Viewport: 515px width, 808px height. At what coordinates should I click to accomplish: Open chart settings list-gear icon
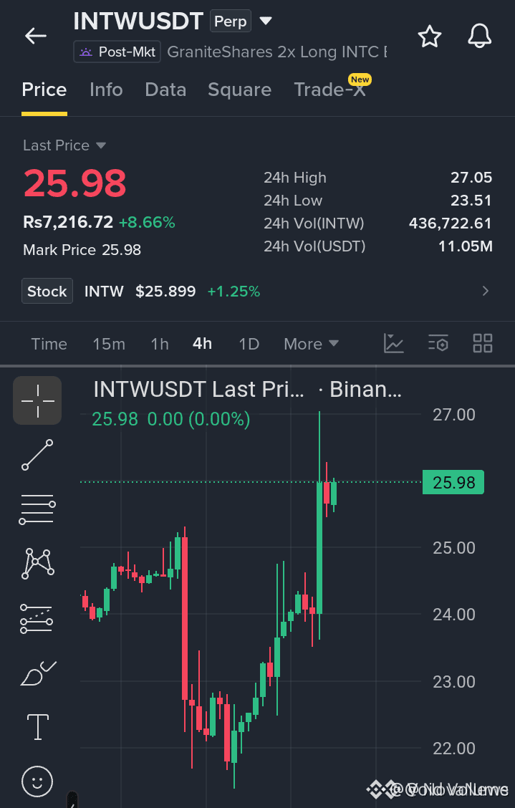click(x=438, y=343)
